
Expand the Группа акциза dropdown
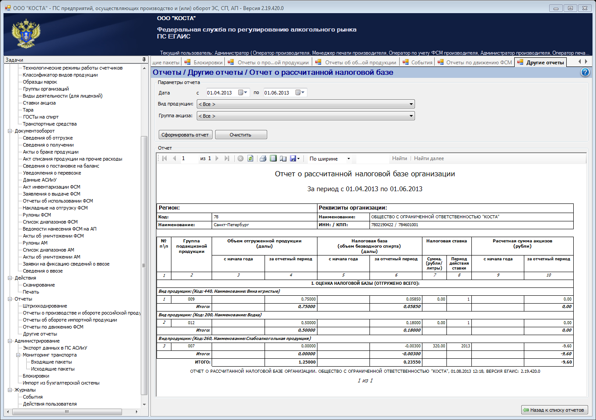tap(411, 116)
